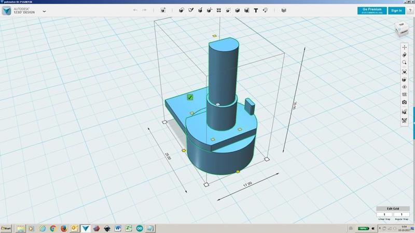Open the Pattern tool menu
Image resolution: width=415 pixels, height=233 pixels.
(x=218, y=10)
